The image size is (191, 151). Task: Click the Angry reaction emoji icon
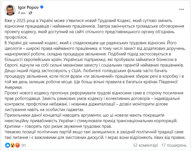pos(17,145)
